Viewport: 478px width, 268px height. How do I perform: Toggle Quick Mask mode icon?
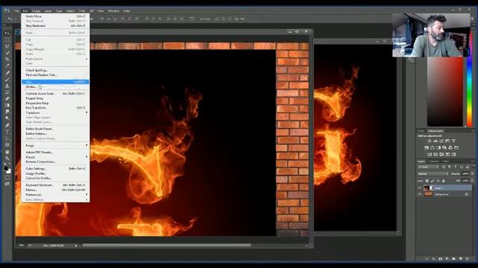[7, 177]
